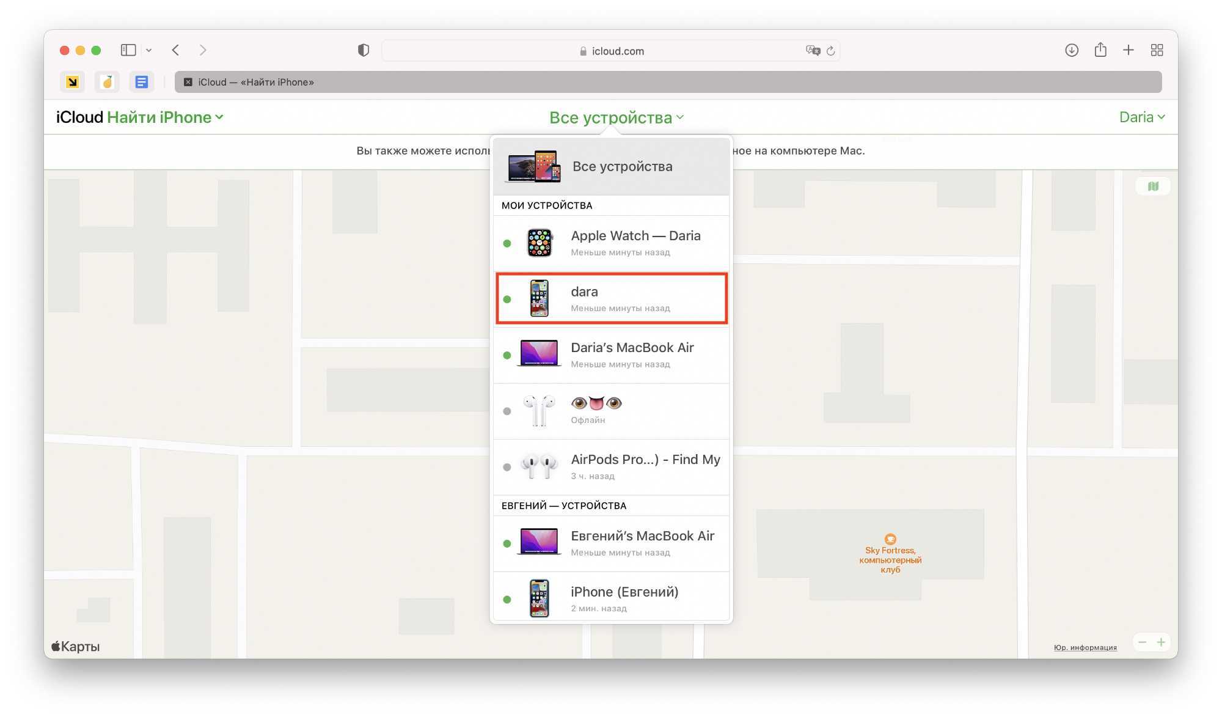Click the Share icon in toolbar
This screenshot has width=1222, height=717.
[x=1100, y=50]
